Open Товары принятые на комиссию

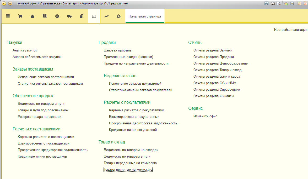click(128, 169)
